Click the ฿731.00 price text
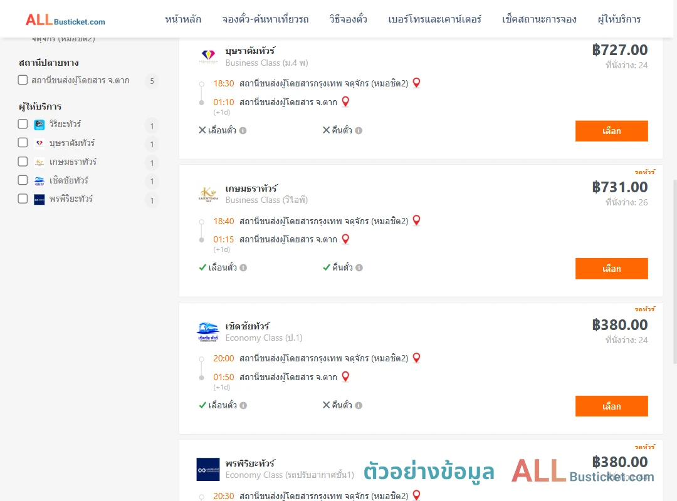The width and height of the screenshot is (677, 501). pyautogui.click(x=619, y=187)
